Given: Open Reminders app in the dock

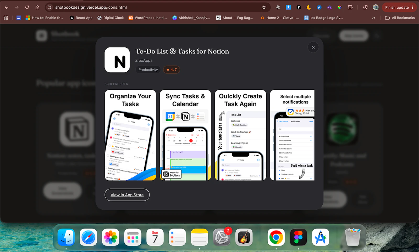Looking at the screenshot, I should point(177,237).
